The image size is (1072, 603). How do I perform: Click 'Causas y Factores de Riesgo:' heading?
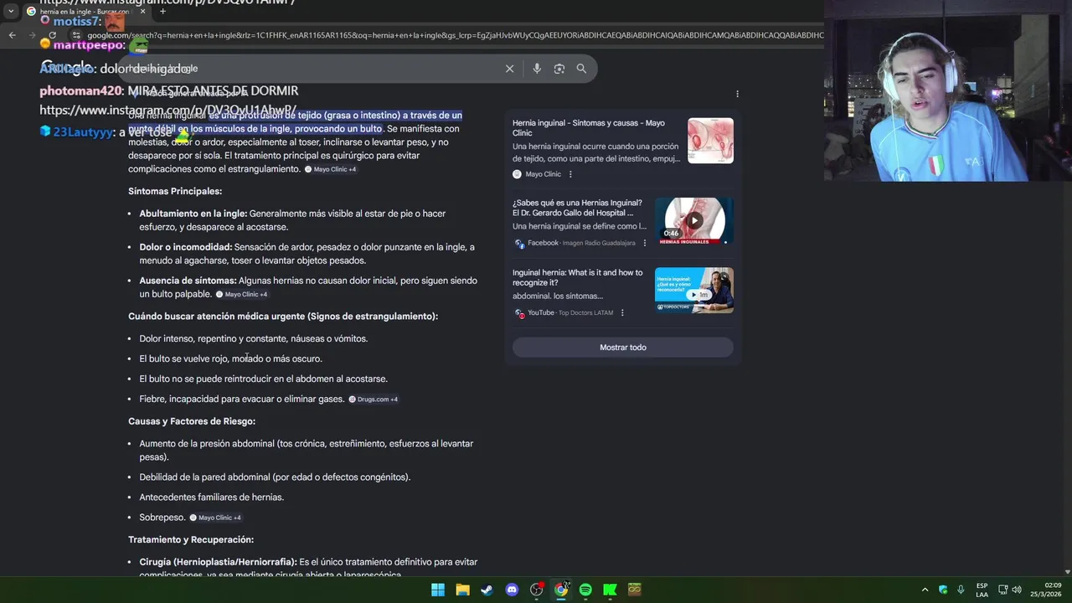pyautogui.click(x=192, y=421)
